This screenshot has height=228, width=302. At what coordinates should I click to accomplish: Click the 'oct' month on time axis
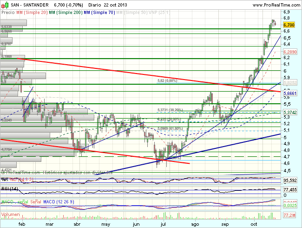[254, 224]
